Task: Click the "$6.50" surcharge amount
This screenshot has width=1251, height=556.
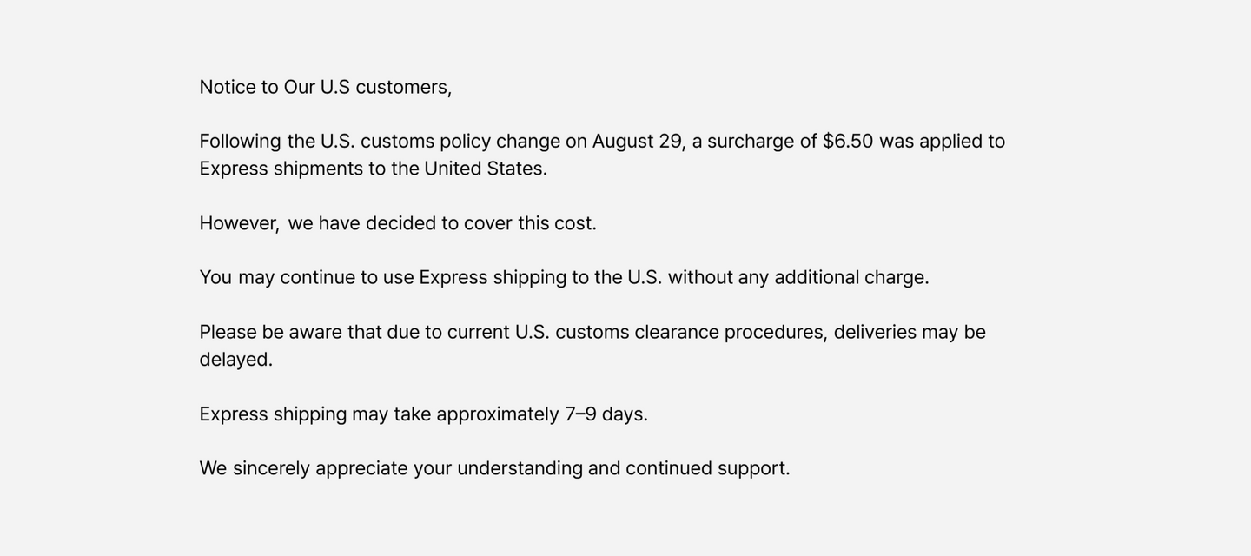Action: [847, 141]
